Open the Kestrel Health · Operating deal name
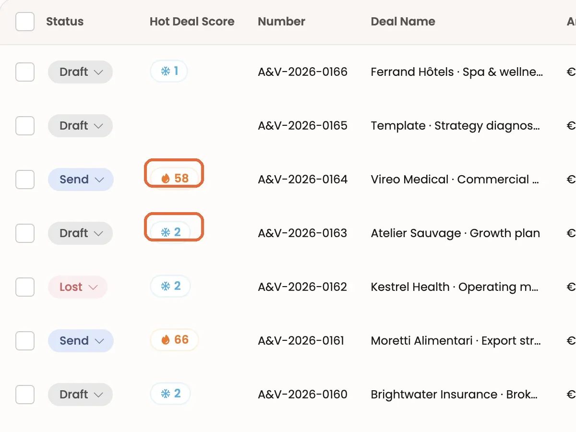The width and height of the screenshot is (576, 432). click(x=455, y=287)
